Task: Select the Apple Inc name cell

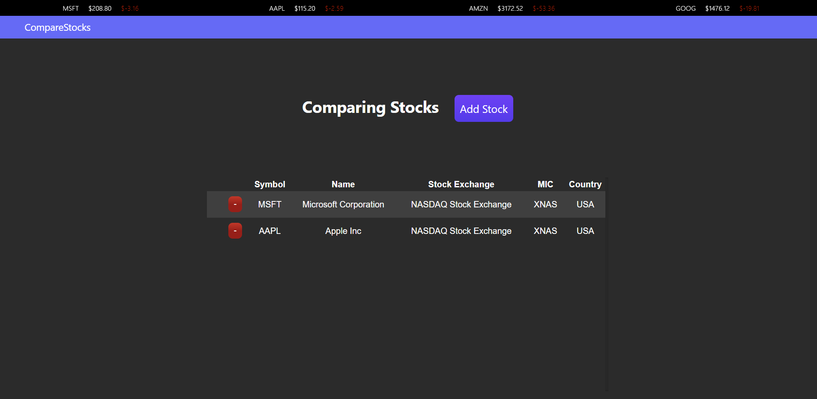Action: (343, 231)
